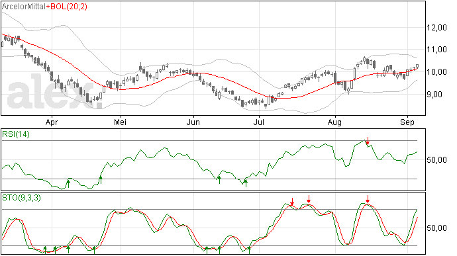Viewport: 457px width, 256px height.
Task: Click the first green buy arrow in RSI panel
Action: pos(68,184)
